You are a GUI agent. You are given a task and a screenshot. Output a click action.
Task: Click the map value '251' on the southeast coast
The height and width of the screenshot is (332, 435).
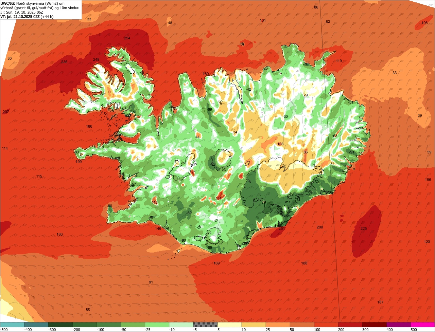(x=281, y=228)
